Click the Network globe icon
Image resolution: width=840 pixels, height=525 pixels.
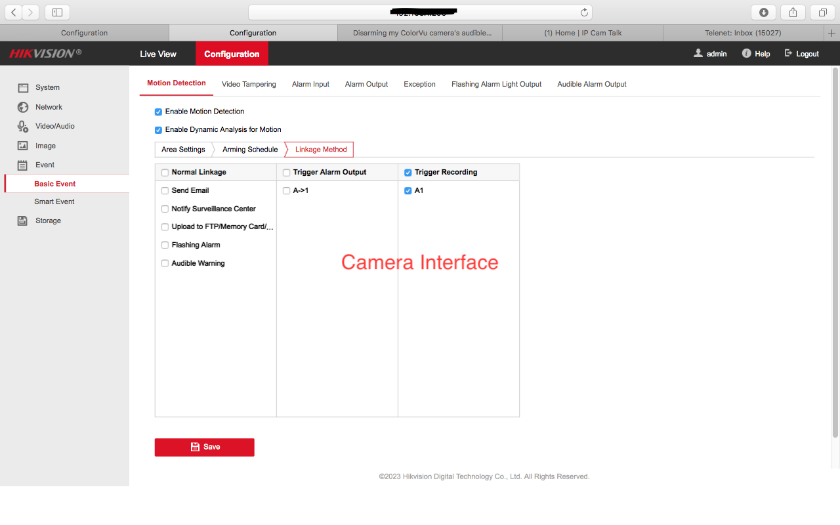point(23,107)
